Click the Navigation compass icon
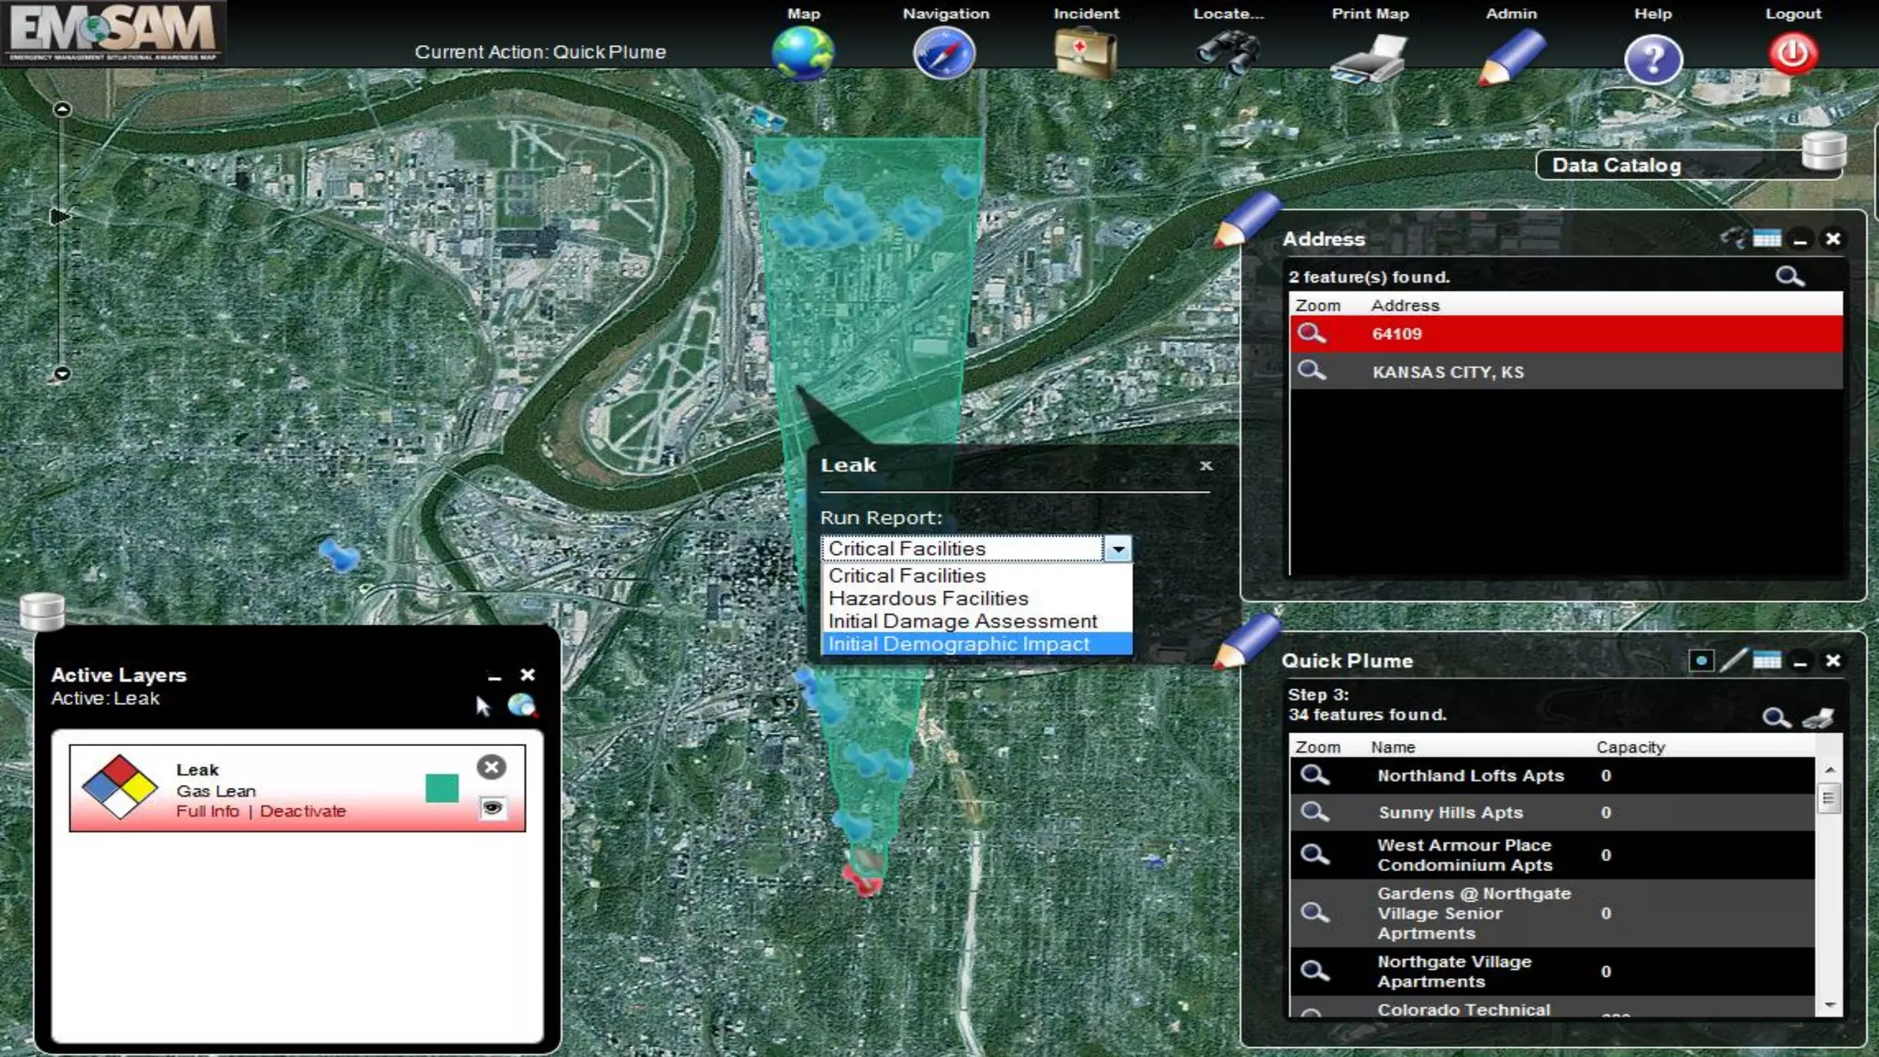 (x=944, y=53)
